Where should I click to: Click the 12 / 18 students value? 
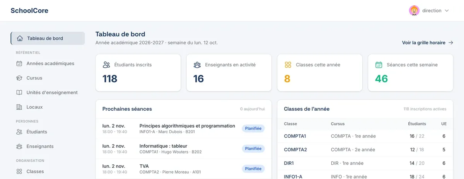pos(417,150)
